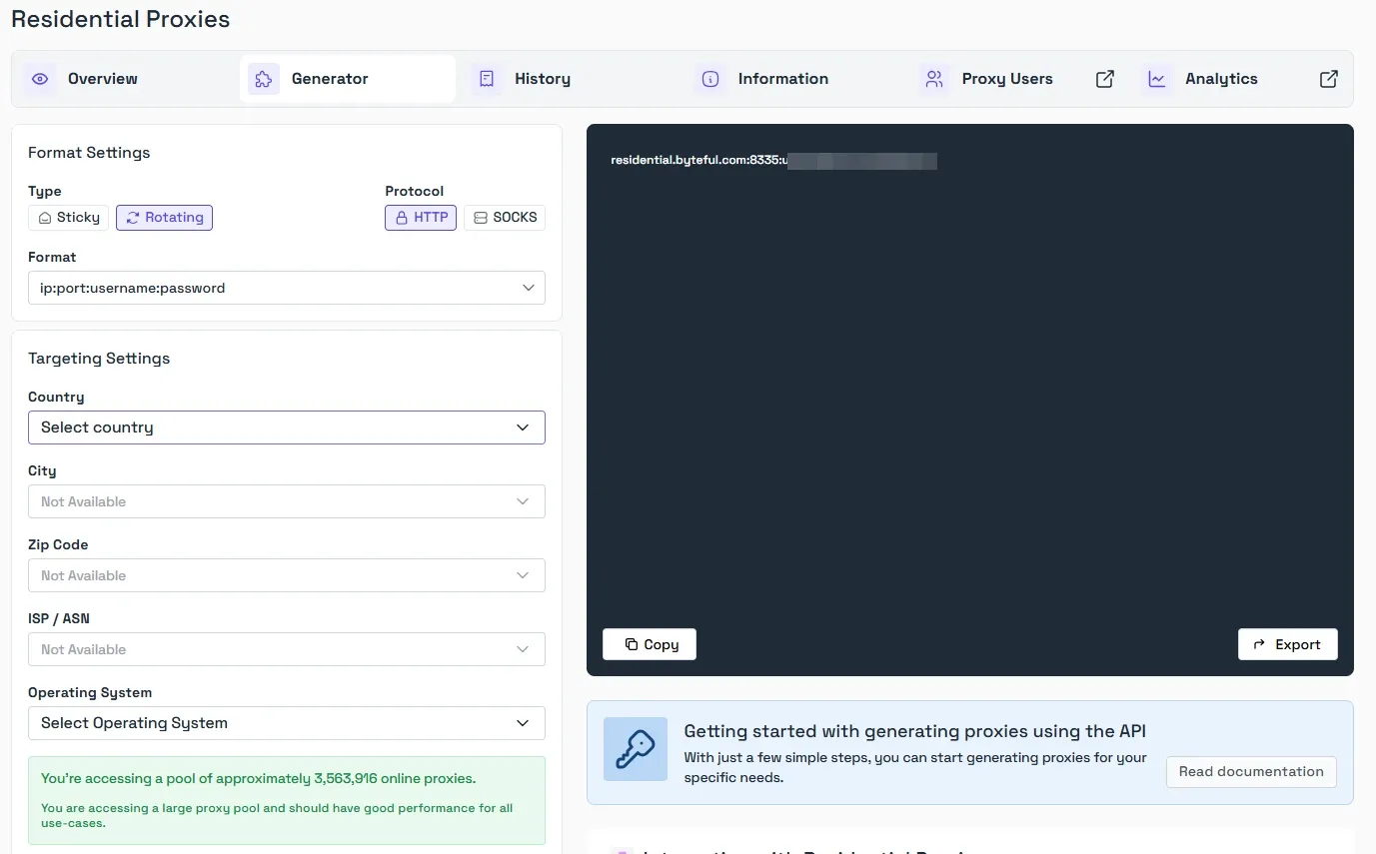Choose the SOCKS protocol option
1376x854 pixels.
coord(505,218)
